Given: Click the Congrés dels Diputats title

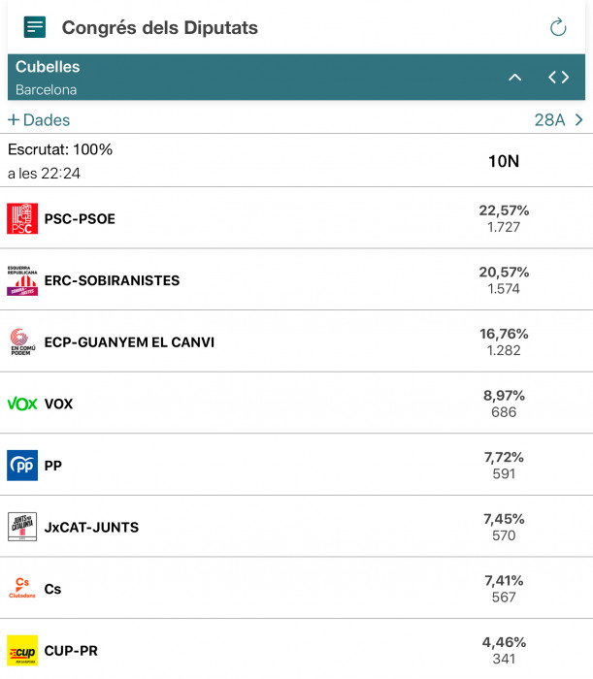Looking at the screenshot, I should point(160,27).
